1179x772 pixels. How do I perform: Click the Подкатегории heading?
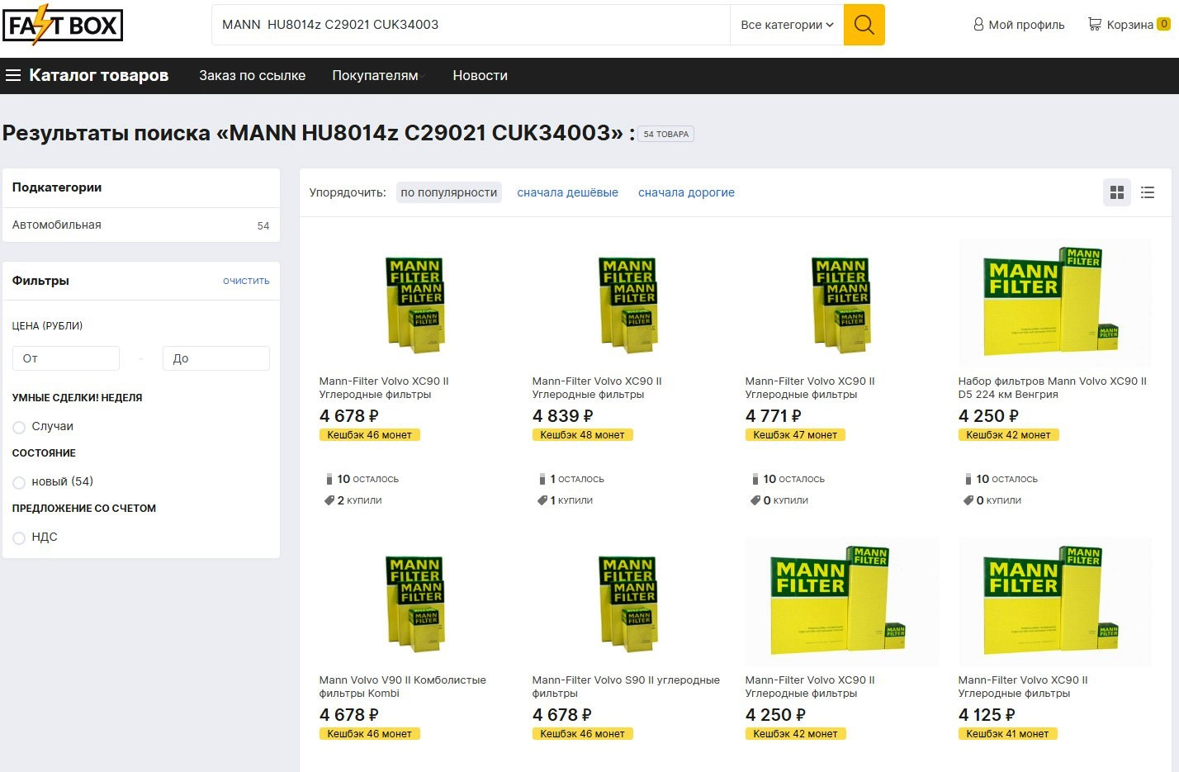click(57, 187)
